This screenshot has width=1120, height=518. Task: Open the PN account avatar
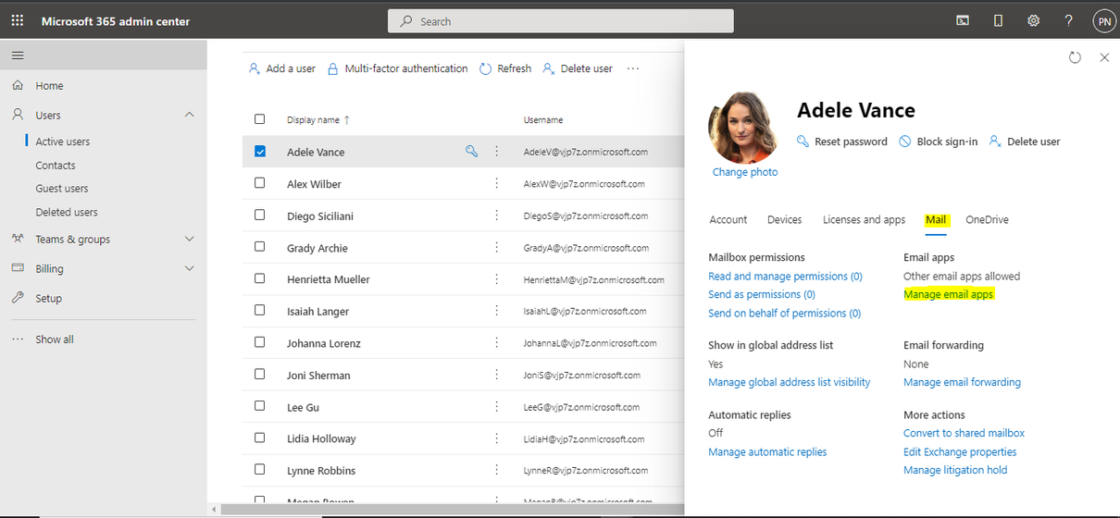coord(1103,20)
